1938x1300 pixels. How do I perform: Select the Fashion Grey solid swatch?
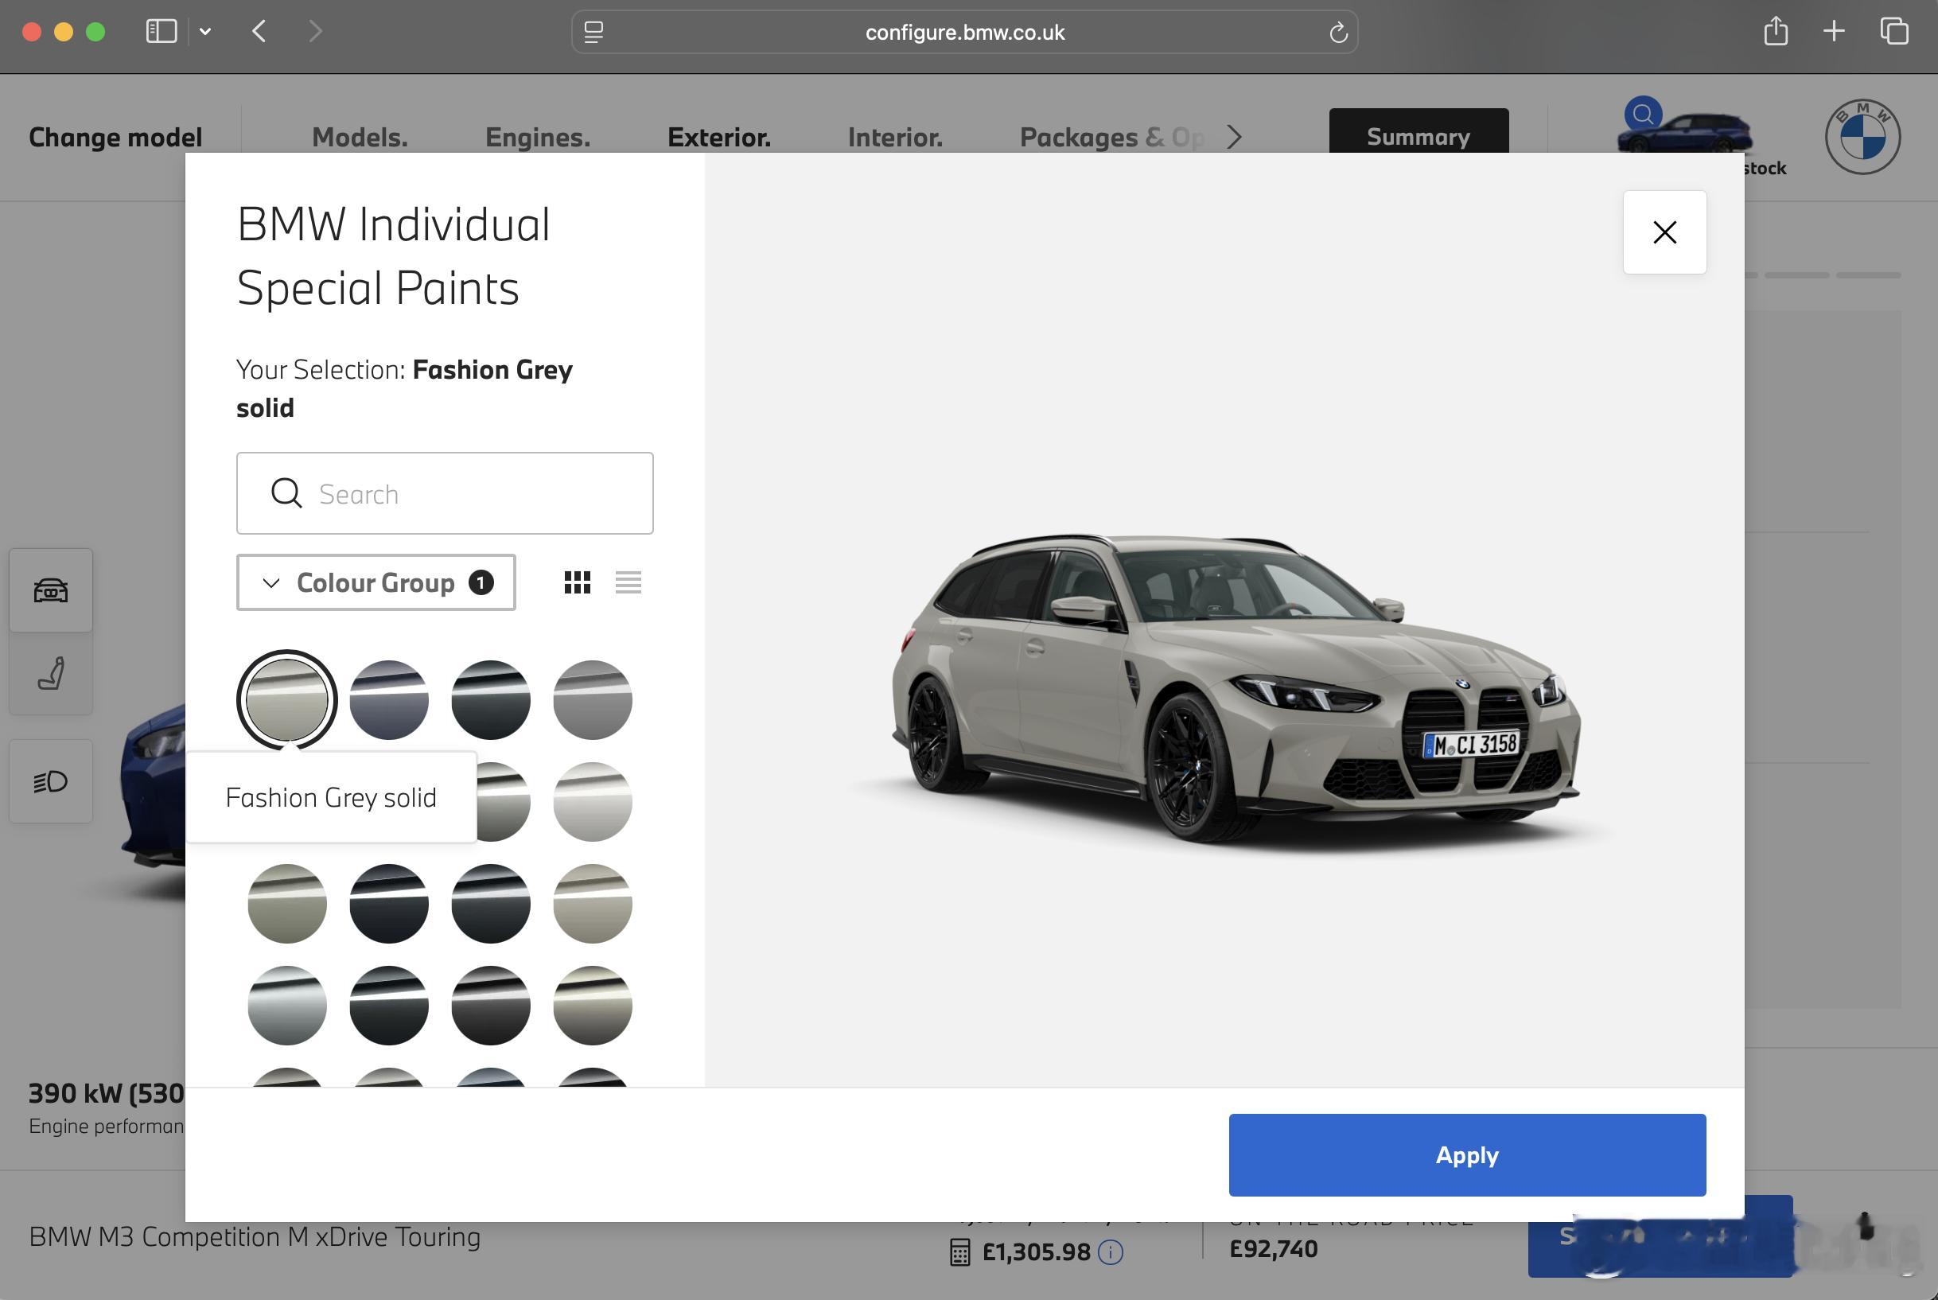[287, 700]
